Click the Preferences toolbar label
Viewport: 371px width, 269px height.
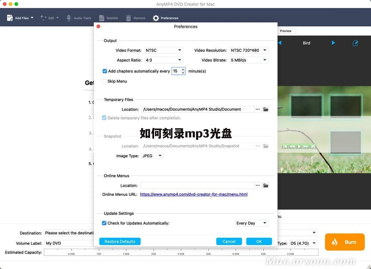tap(169, 18)
